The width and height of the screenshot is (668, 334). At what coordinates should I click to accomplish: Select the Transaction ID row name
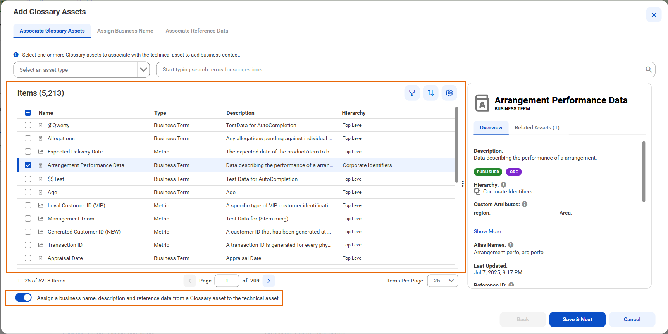click(65, 245)
